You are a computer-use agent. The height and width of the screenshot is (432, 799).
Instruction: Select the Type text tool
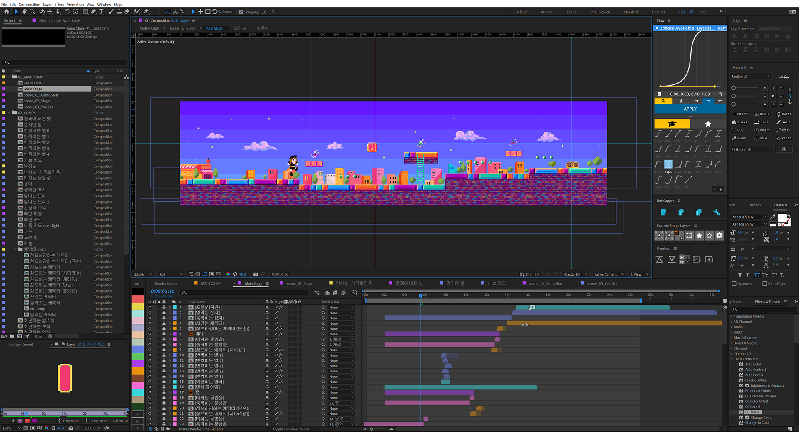point(101,12)
